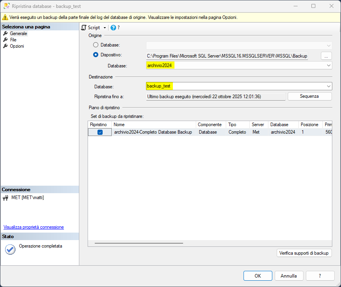Screen dimensions: 341x287
Task: Minimize the Ripristina database window
Action: pos(296,6)
